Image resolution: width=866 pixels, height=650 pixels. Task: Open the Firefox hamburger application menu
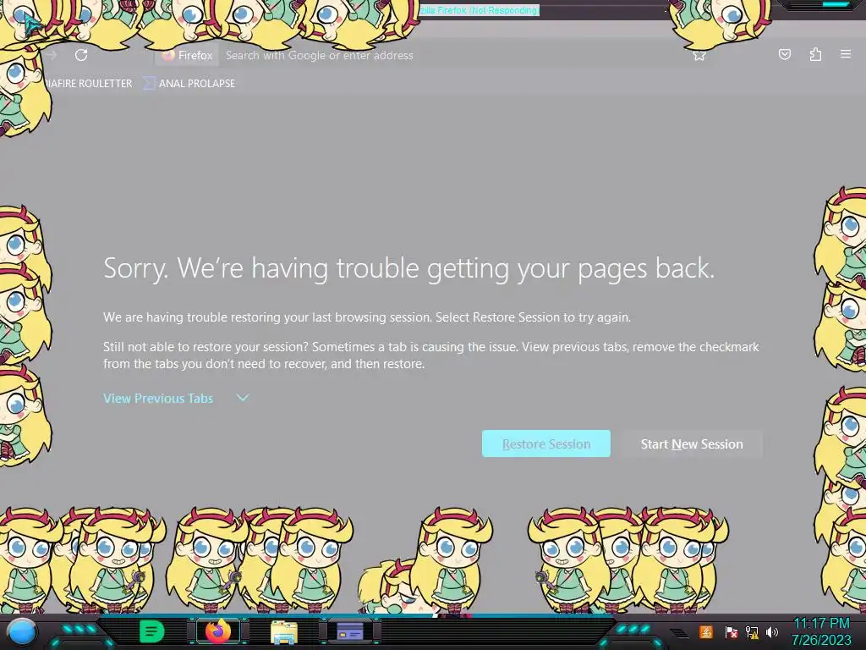click(846, 54)
